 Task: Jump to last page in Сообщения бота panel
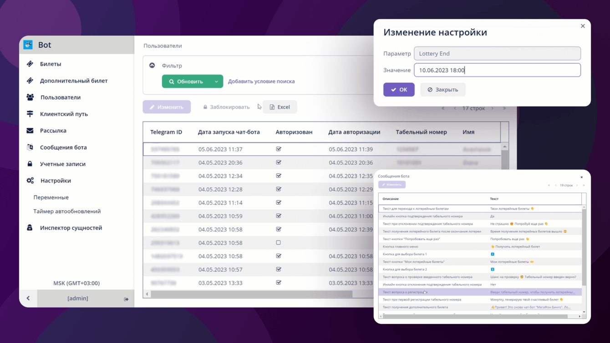[584, 185]
